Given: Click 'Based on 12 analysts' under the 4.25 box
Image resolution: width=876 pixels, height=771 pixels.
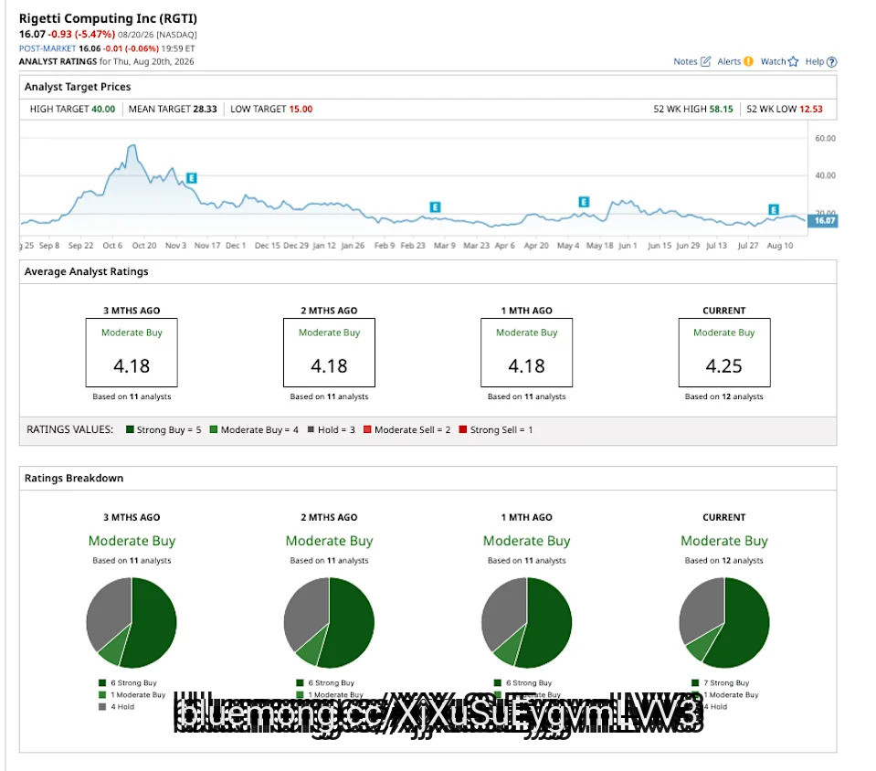Looking at the screenshot, I should (724, 396).
